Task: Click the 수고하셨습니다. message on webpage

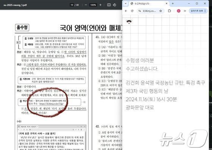Action: [x=142, y=69]
